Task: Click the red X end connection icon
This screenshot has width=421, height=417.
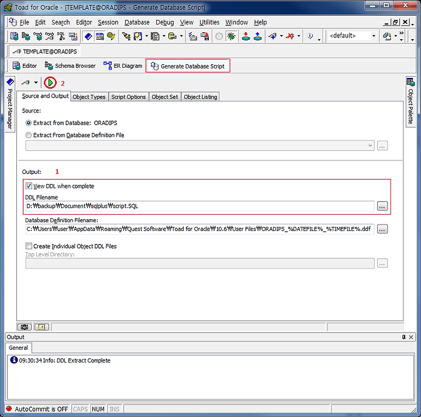Action: 290,36
